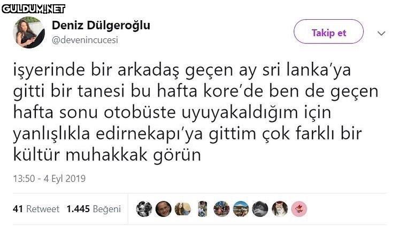
Task: Click the pink background liker avatar
Action: coord(299,208)
